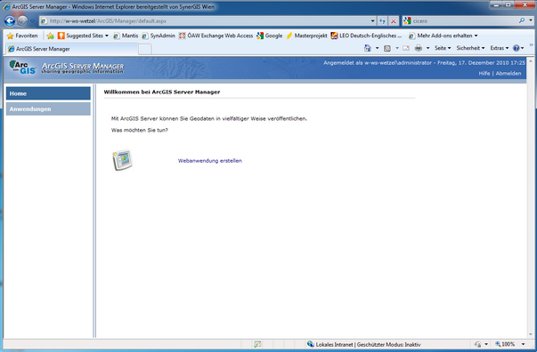Open the search provider dropdown arrow

531,20
